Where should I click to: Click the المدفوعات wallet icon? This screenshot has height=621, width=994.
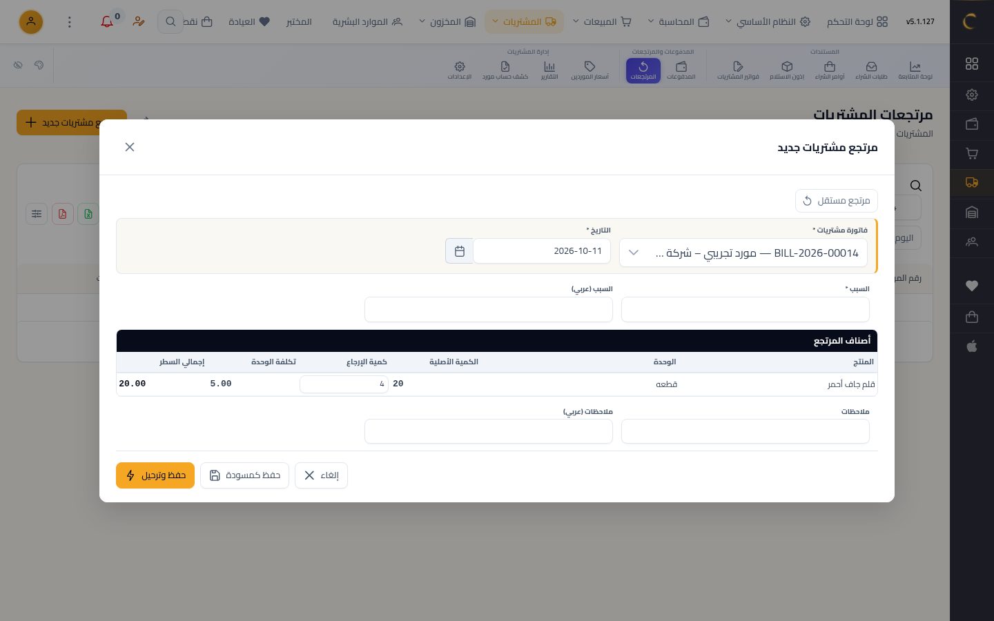click(x=681, y=70)
